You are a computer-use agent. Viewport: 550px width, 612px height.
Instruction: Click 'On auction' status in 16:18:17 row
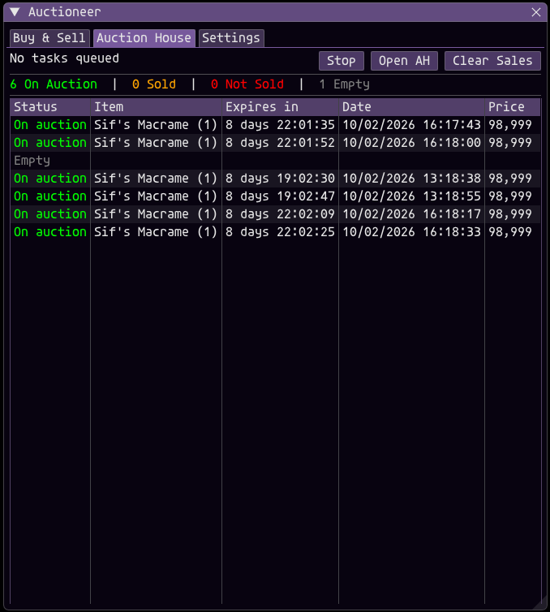point(50,214)
